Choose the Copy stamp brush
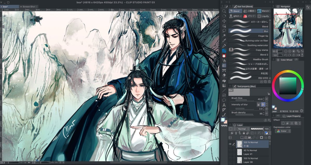This screenshot has height=165, width=311. pos(249,50)
